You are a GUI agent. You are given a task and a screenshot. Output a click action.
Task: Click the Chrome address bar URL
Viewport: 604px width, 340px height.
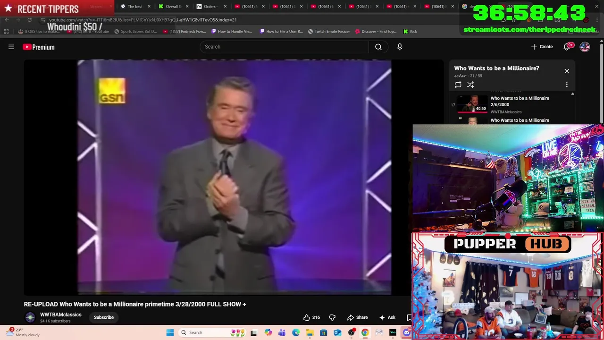tap(143, 20)
